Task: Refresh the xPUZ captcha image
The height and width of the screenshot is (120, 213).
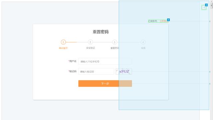Action: tap(124, 71)
